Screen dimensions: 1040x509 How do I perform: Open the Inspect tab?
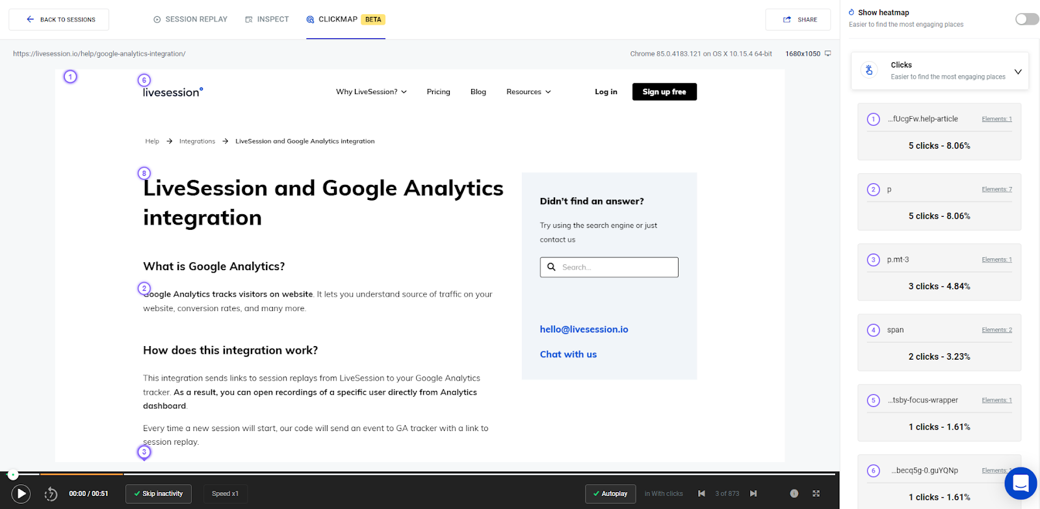pyautogui.click(x=267, y=19)
